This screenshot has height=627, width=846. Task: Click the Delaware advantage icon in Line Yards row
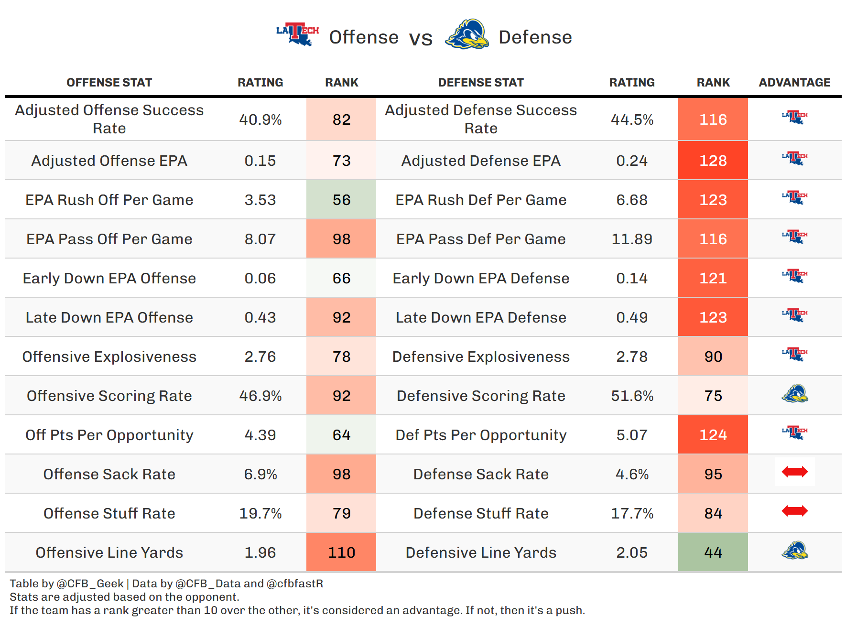tap(794, 551)
